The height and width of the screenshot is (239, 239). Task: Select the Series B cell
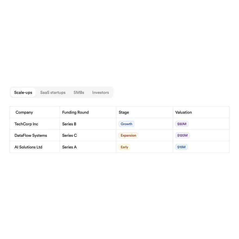point(88,124)
